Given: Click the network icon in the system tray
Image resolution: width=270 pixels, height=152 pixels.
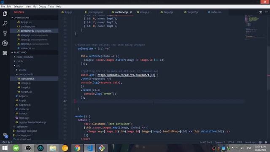Looking at the screenshot, I should 238,148.
